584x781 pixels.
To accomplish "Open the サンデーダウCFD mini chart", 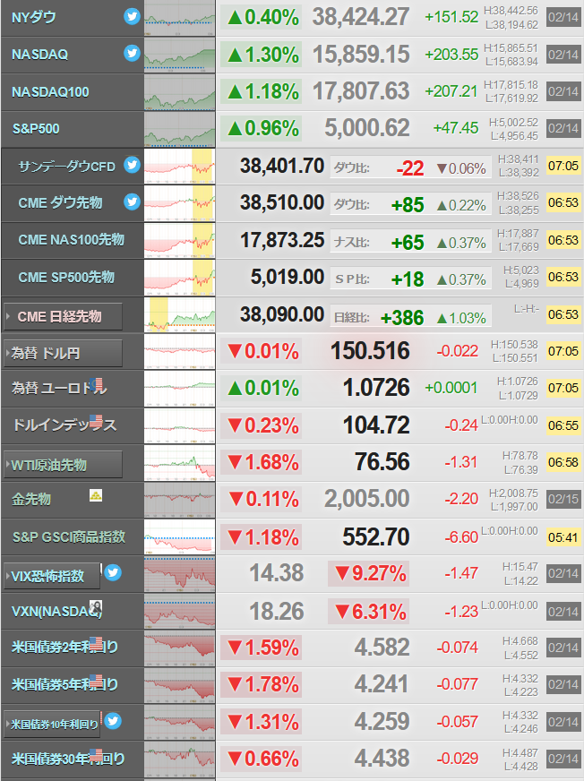I will pyautogui.click(x=180, y=167).
